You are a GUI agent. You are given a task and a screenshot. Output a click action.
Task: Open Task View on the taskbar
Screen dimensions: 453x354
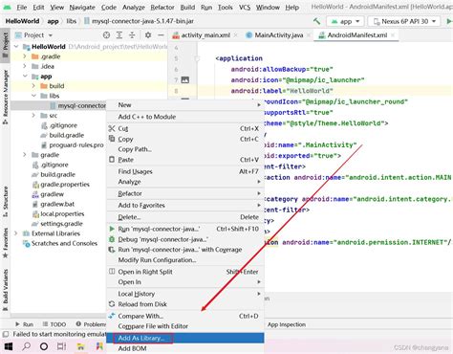click(61, 346)
